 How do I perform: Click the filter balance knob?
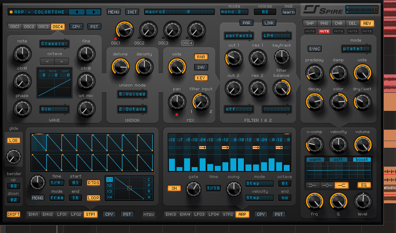tap(281, 88)
